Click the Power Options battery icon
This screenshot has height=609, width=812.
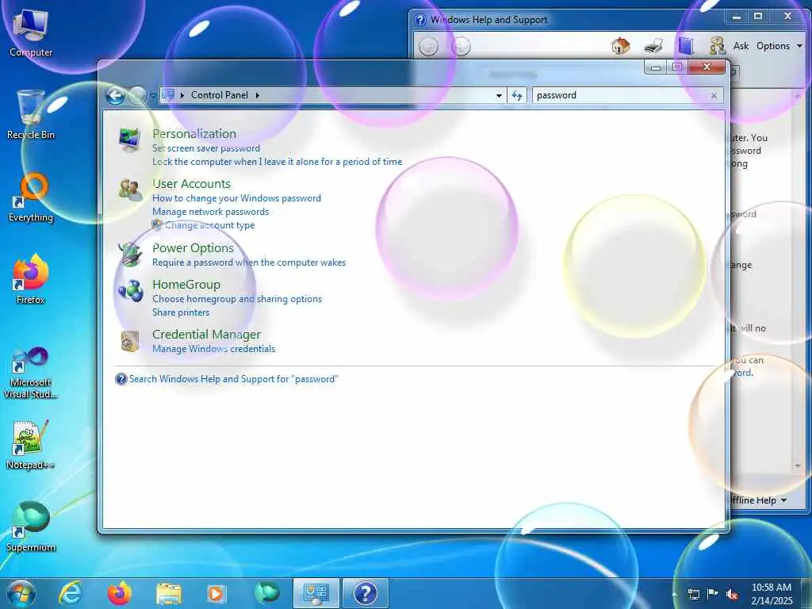point(129,254)
